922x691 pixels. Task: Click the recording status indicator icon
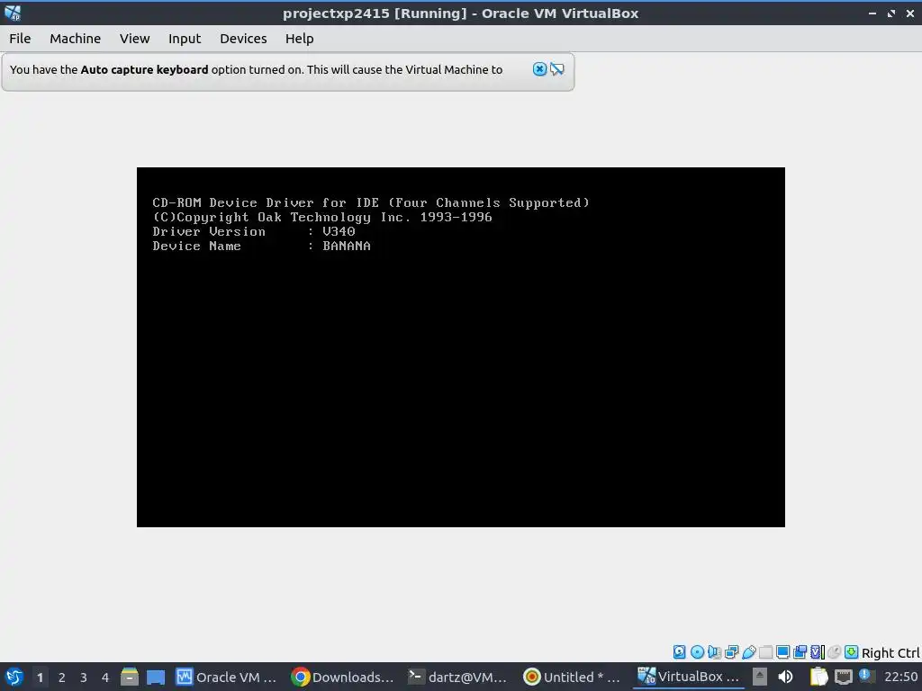click(800, 651)
